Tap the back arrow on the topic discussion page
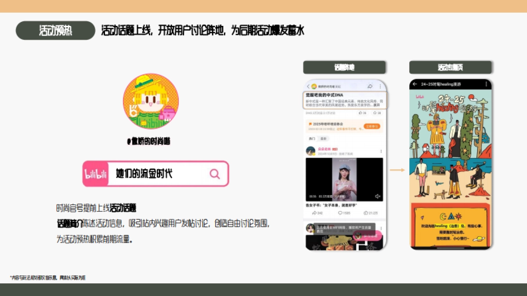This screenshot has height=296, width=527. click(307, 86)
